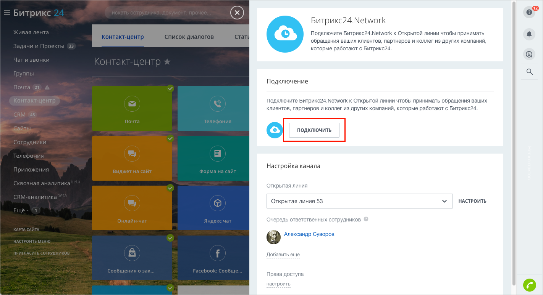Open the help icon showing 12 notifications

click(x=529, y=12)
